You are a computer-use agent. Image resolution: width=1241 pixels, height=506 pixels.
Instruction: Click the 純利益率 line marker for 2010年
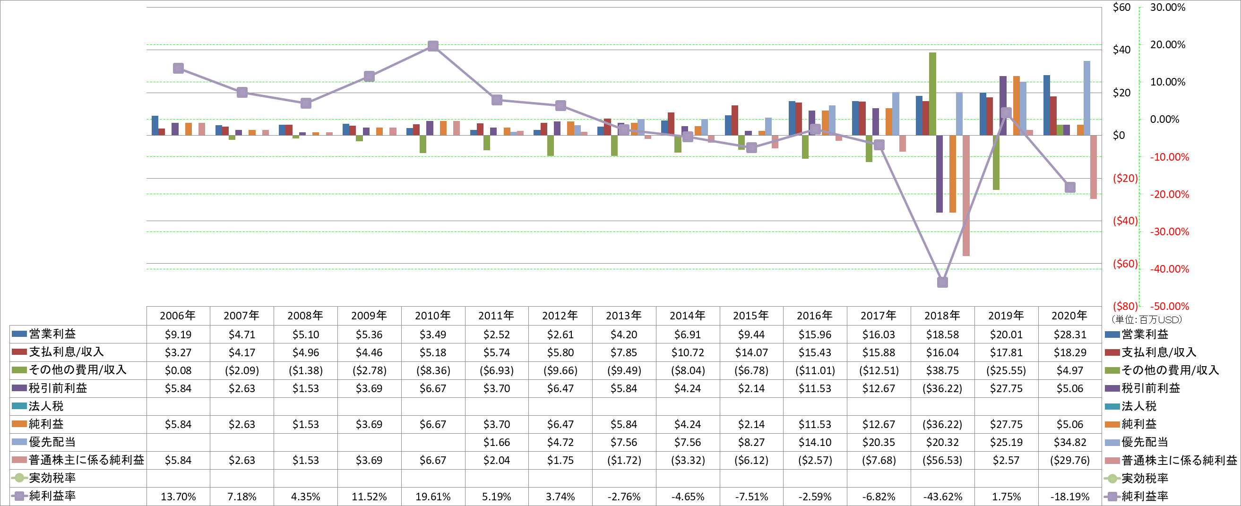pos(433,46)
